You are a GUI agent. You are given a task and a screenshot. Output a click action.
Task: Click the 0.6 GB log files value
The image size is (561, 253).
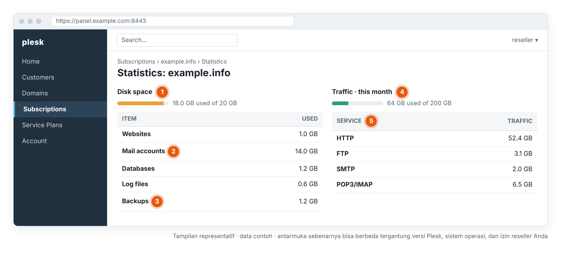tap(308, 184)
